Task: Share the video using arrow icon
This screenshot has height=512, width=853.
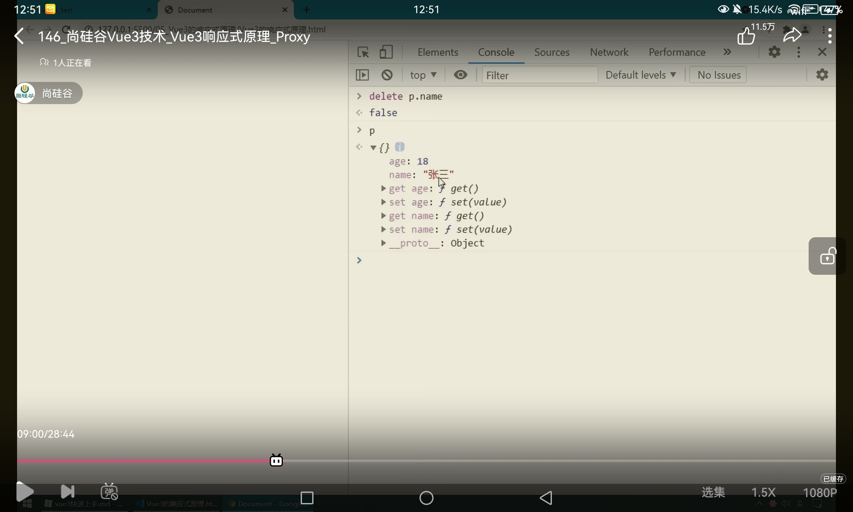Action: (x=792, y=36)
